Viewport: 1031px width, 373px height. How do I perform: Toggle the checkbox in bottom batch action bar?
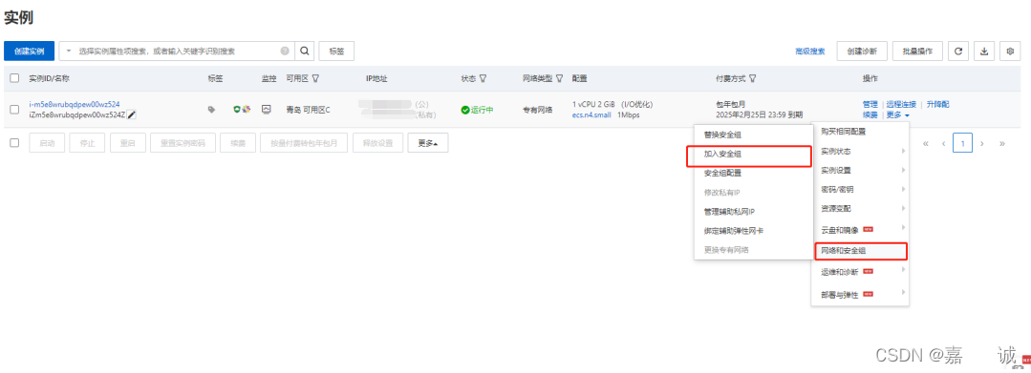(14, 142)
